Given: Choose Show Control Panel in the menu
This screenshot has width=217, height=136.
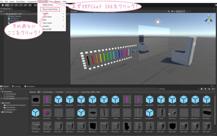Looking at the screenshot, I should [50, 9].
